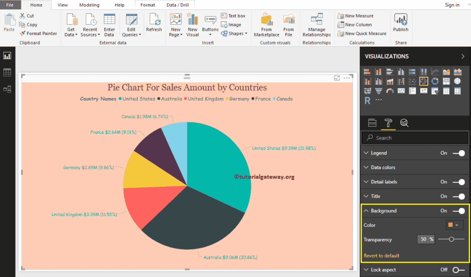Select the donut chart visual
The height and width of the screenshot is (277, 471).
click(x=435, y=81)
